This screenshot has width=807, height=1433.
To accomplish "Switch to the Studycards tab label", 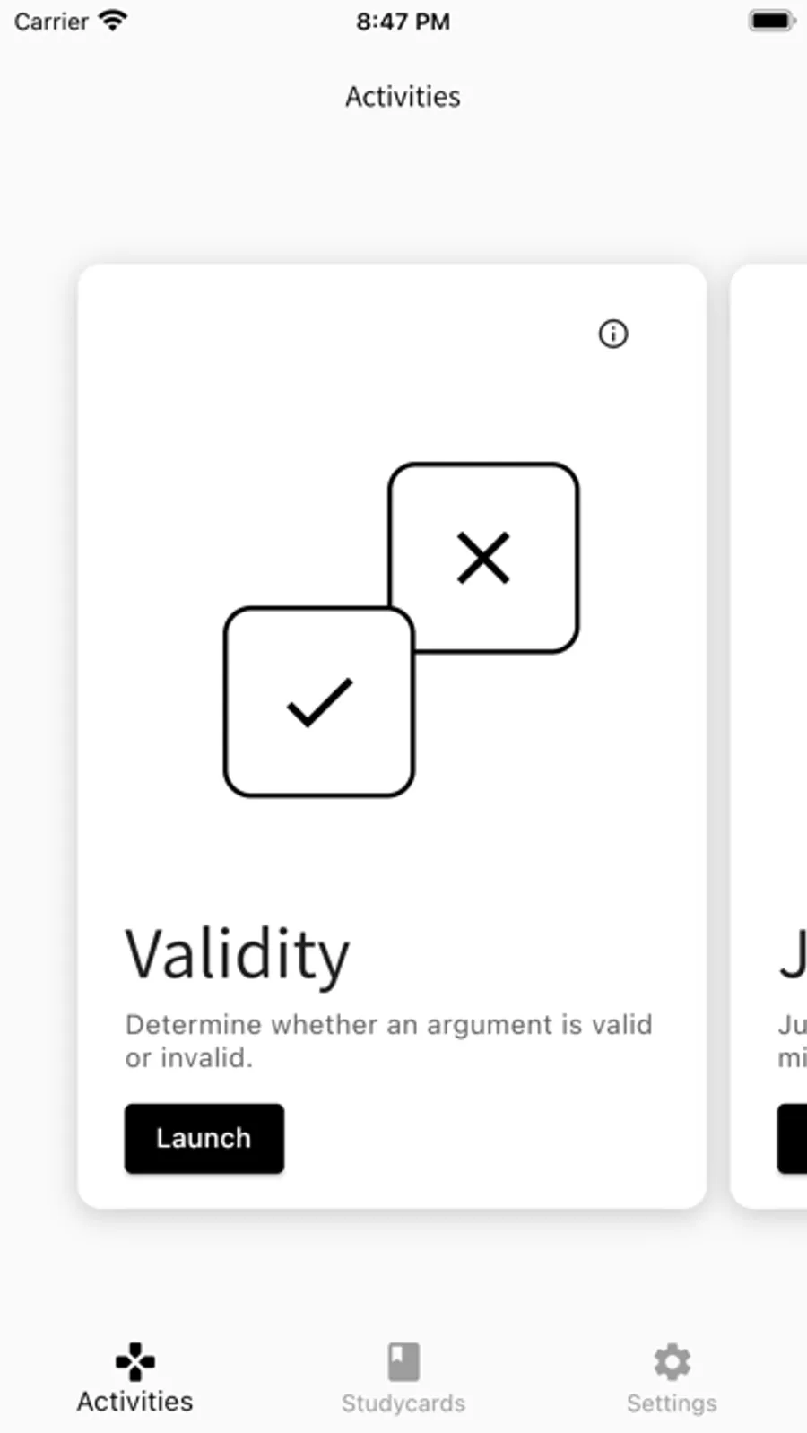I will [x=403, y=1403].
